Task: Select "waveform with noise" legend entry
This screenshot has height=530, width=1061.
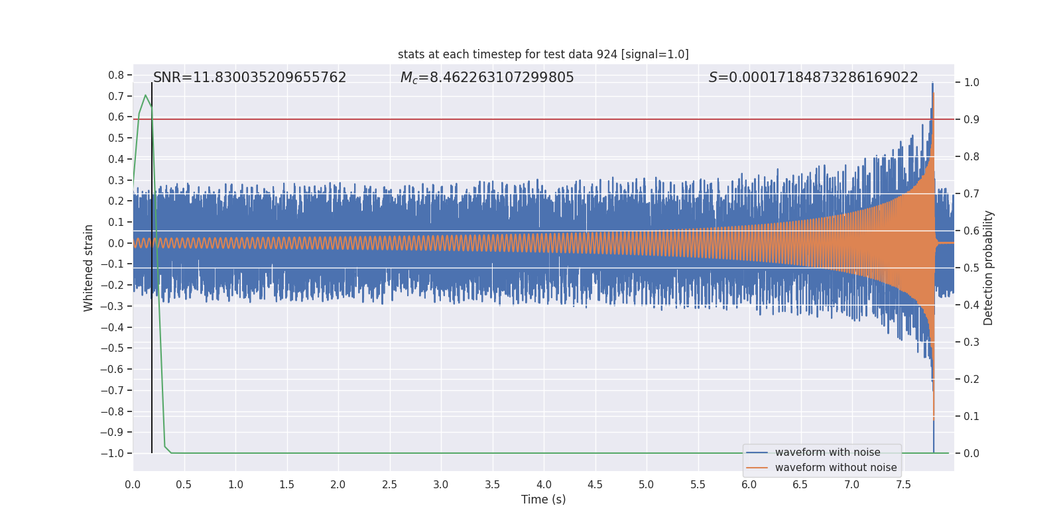Action: pyautogui.click(x=827, y=452)
